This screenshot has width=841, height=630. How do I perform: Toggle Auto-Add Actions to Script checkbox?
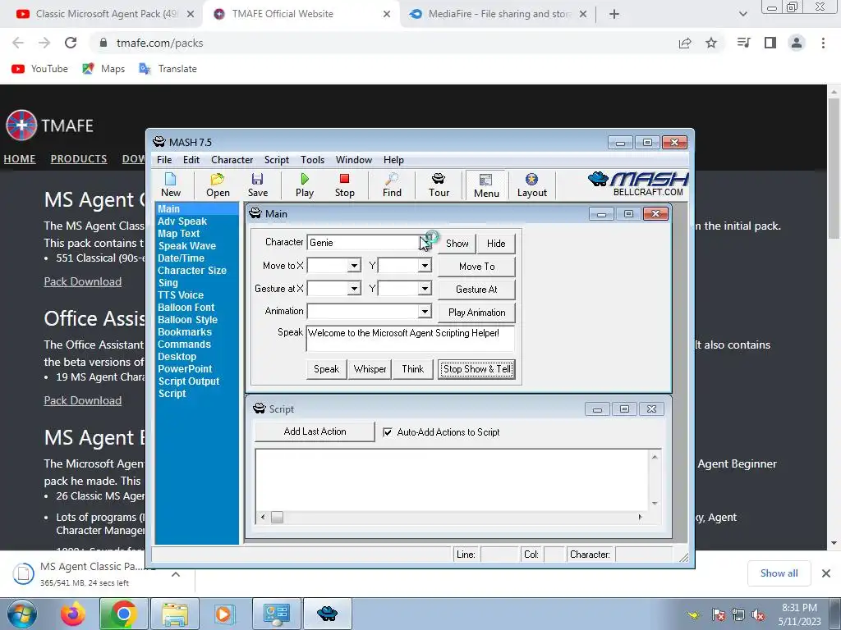(388, 432)
